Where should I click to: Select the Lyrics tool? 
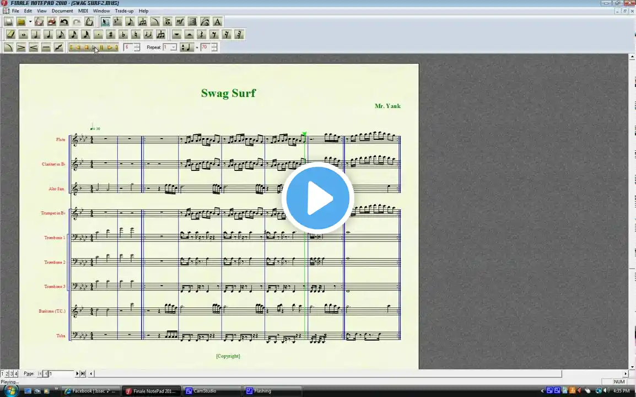click(x=205, y=22)
